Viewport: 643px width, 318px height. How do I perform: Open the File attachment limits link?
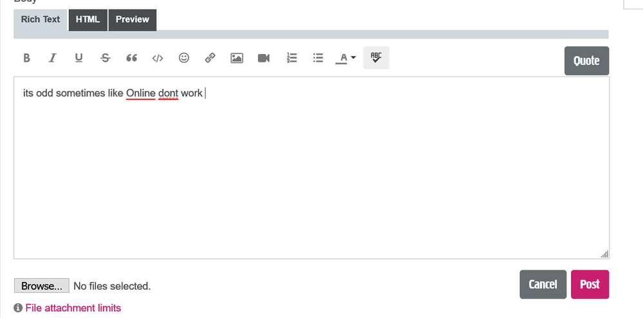coord(73,308)
